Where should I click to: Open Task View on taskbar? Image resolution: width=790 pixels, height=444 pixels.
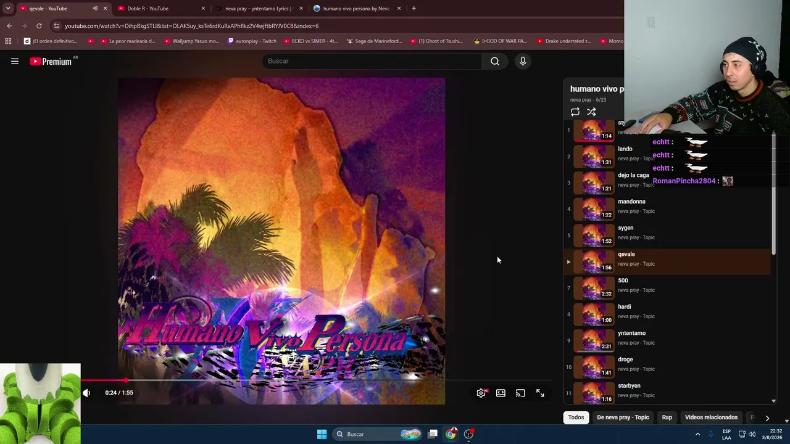pyautogui.click(x=433, y=434)
